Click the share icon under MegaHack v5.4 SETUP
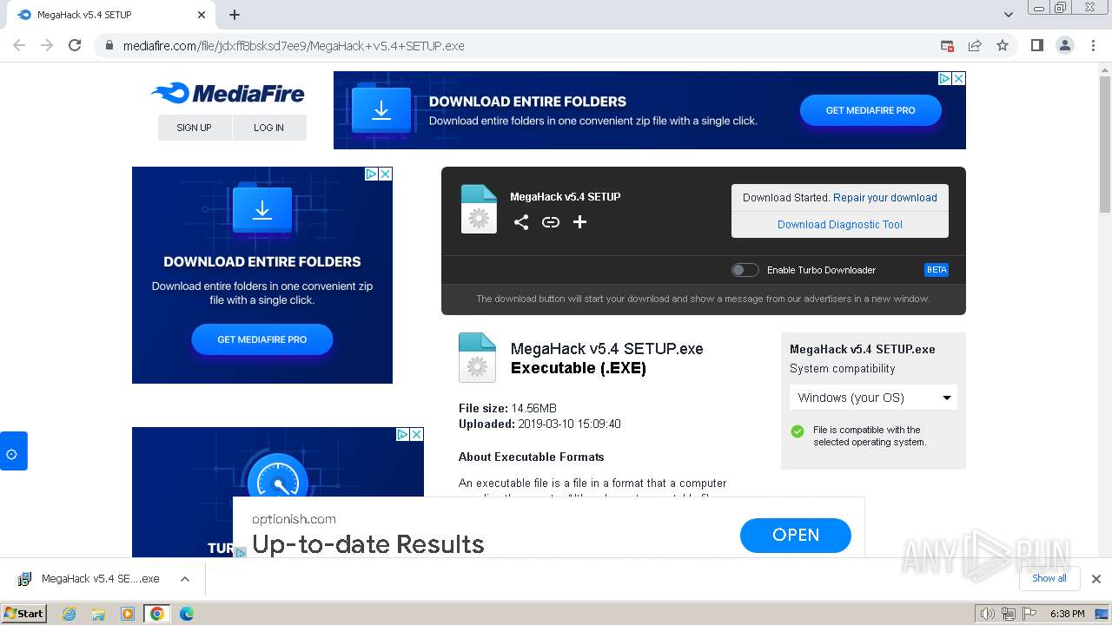The width and height of the screenshot is (1112, 625). click(520, 222)
